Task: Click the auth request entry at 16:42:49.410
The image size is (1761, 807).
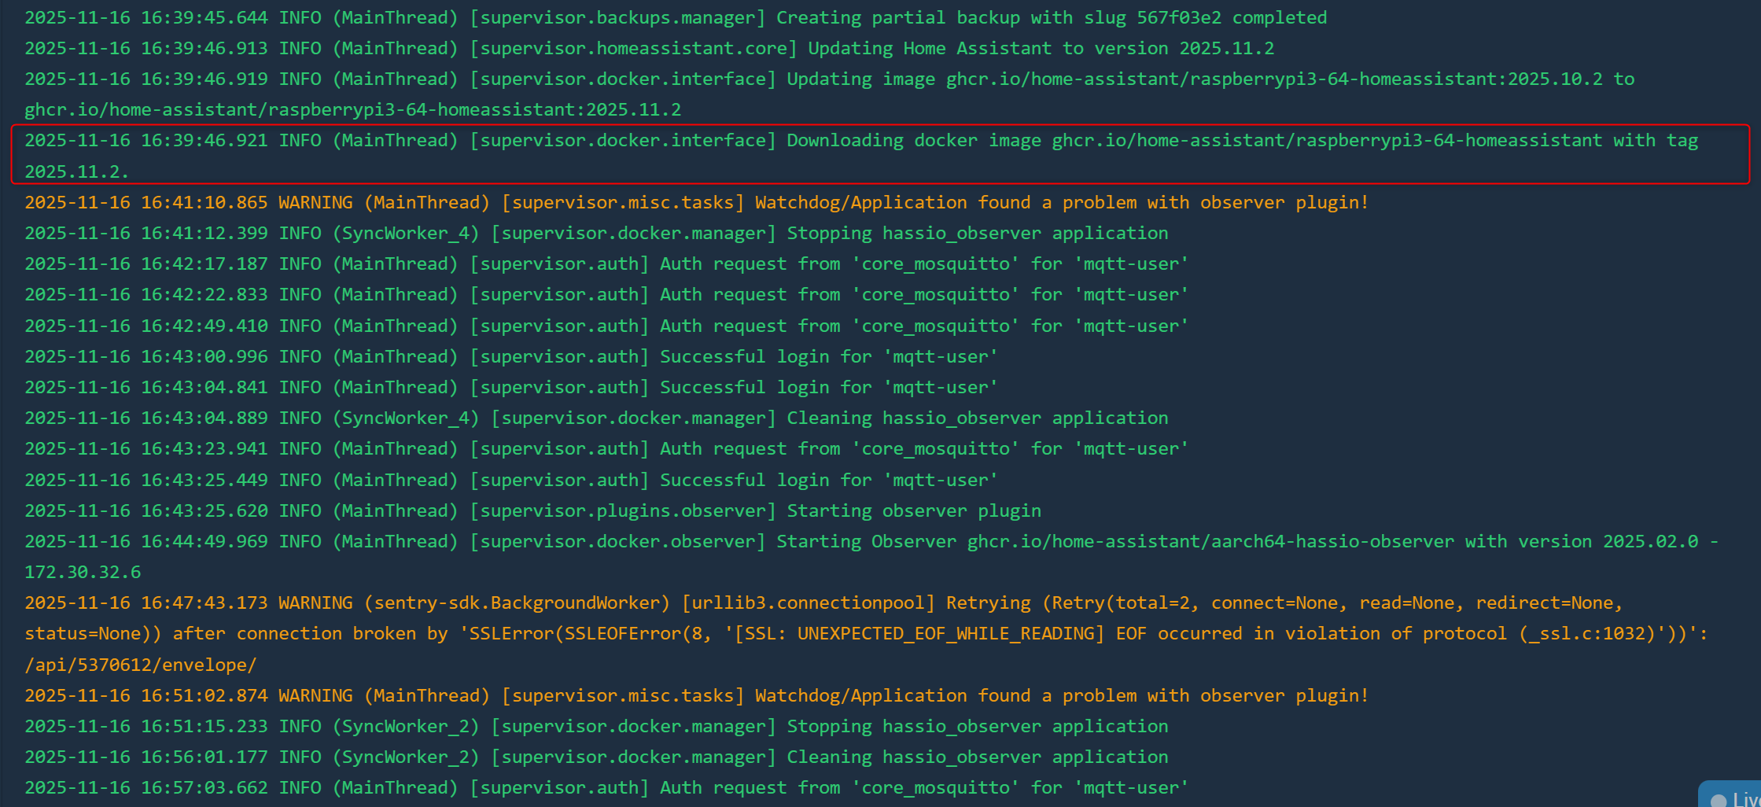Action: (606, 326)
